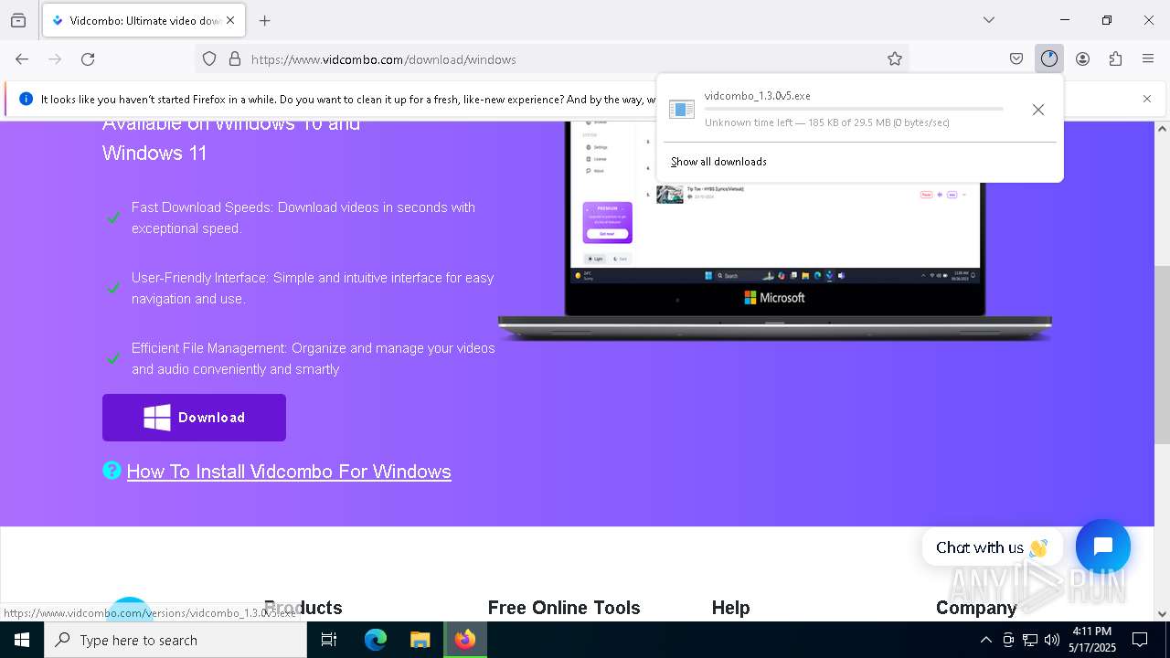Click the User-Friendly Interface feature text

tap(313, 288)
